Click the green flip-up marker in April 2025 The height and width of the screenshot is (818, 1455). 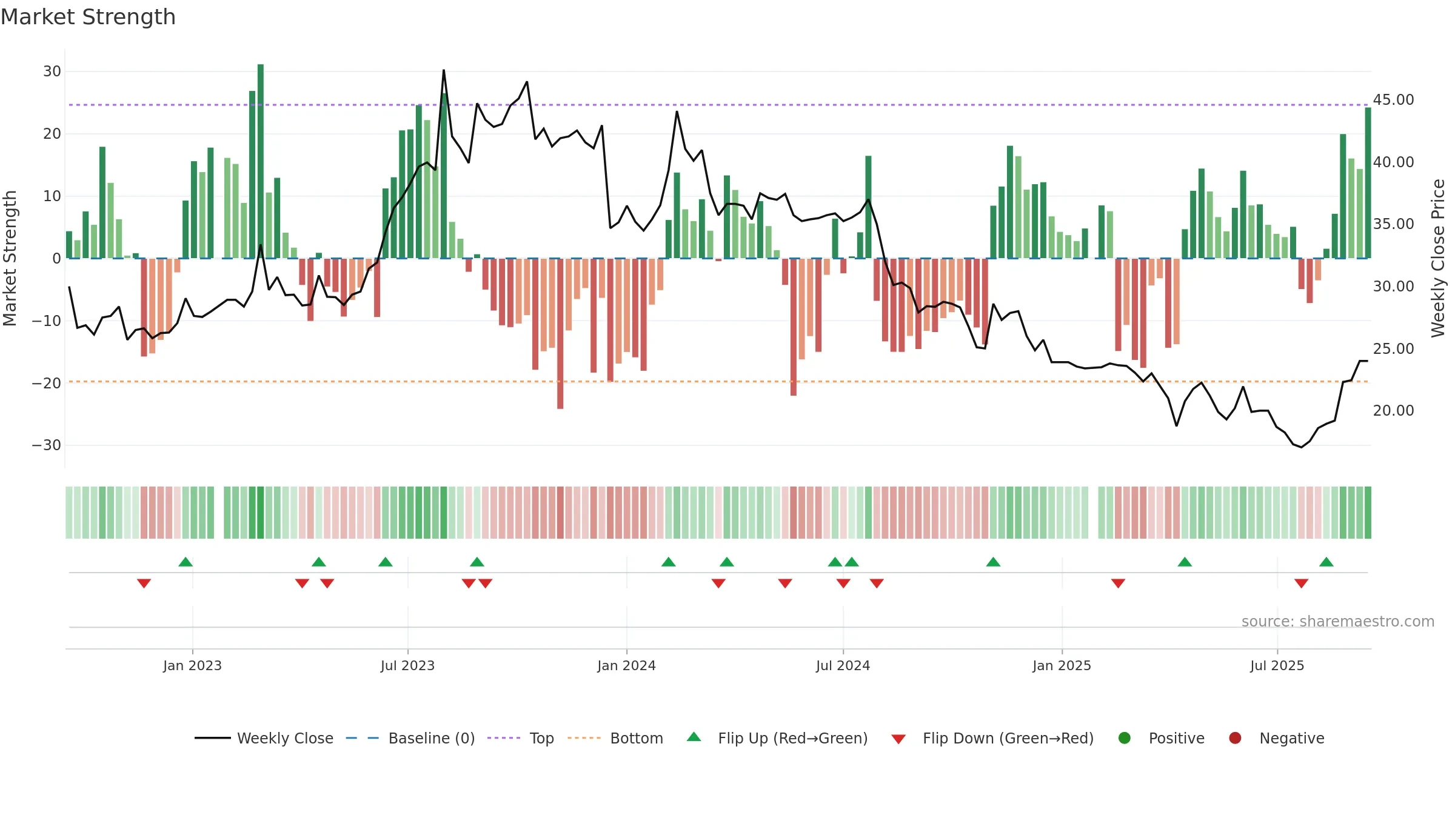point(1185,562)
